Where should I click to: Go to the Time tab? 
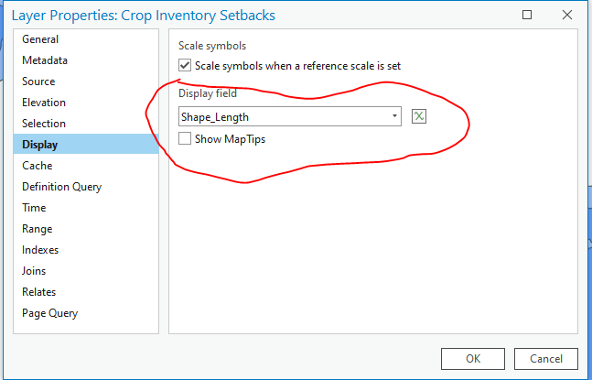[x=34, y=208]
